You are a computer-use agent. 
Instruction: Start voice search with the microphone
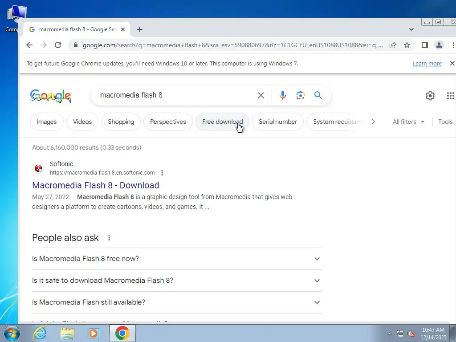[283, 95]
